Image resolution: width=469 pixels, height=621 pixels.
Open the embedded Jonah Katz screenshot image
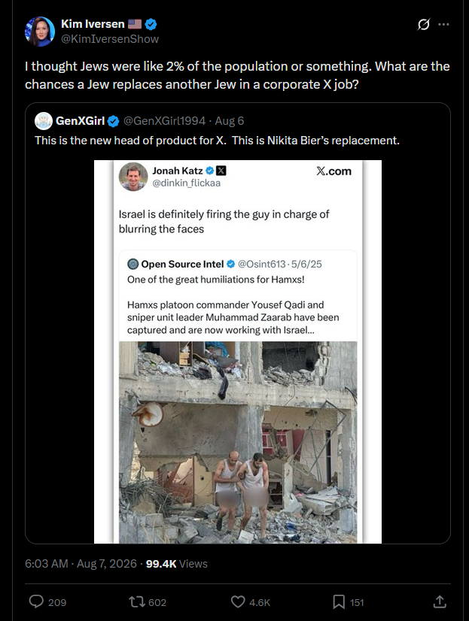click(238, 352)
